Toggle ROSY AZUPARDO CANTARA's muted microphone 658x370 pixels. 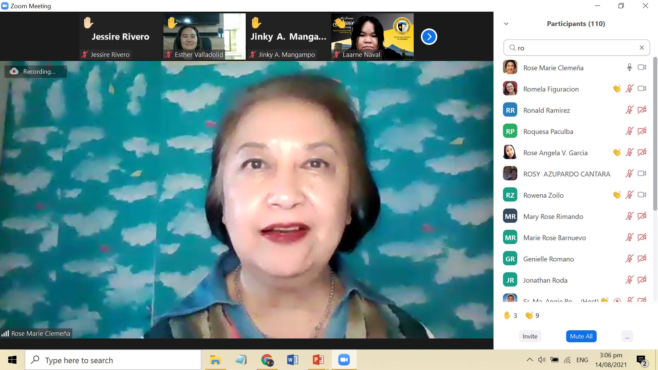coord(629,174)
